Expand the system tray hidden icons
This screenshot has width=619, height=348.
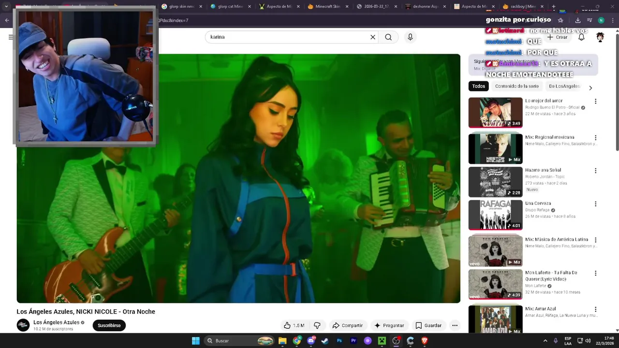pos(545,341)
